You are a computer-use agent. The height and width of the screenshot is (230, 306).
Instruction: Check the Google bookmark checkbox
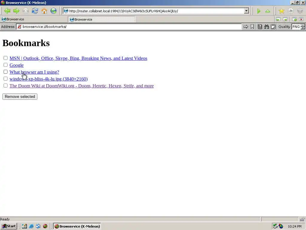5,65
